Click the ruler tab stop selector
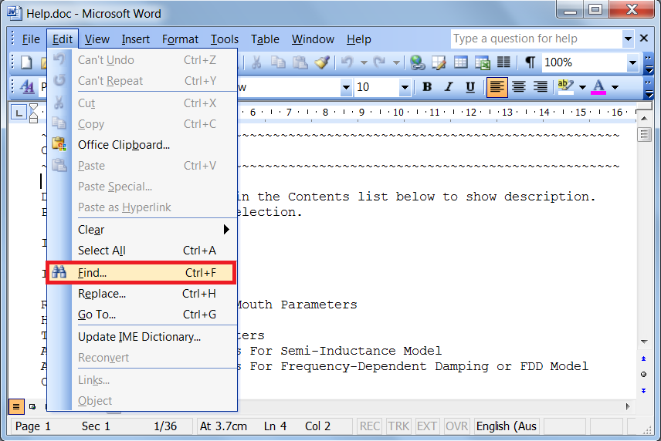Viewport: 661px width, 441px height. tap(19, 113)
